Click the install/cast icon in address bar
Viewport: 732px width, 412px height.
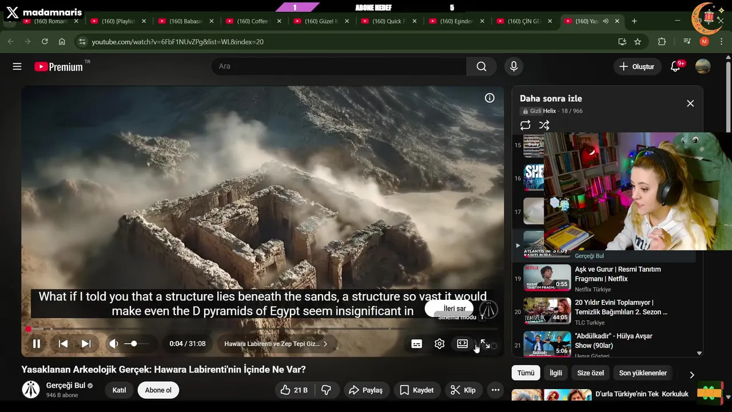[622, 42]
